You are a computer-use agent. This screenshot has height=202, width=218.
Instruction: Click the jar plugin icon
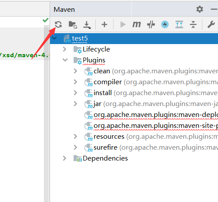point(88,104)
